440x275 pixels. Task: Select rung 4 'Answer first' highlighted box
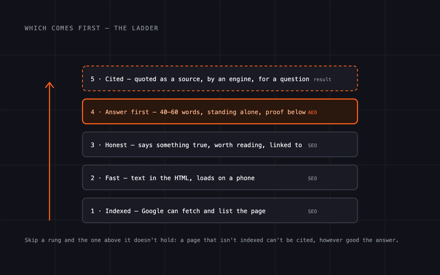[x=220, y=111]
